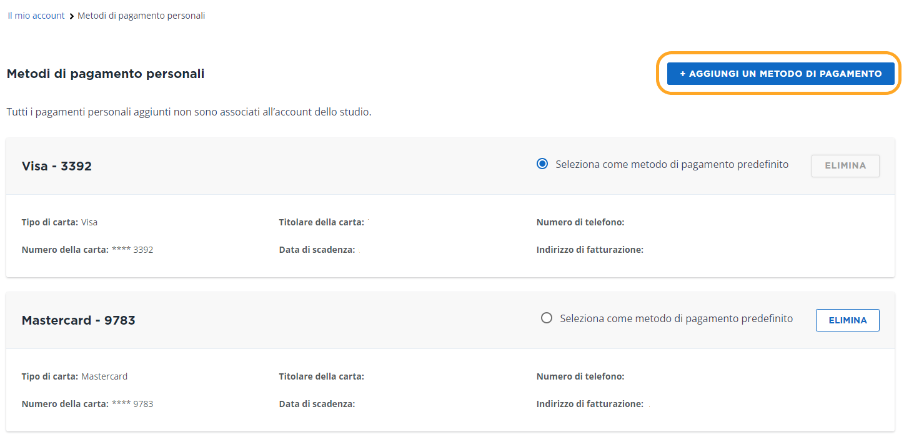
Task: Click the Elimina button for Visa 3392
Action: point(845,166)
